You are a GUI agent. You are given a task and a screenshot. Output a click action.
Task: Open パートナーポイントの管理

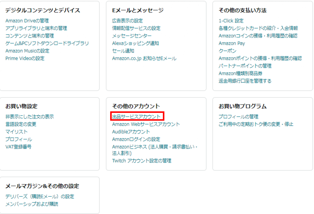pos(245,66)
